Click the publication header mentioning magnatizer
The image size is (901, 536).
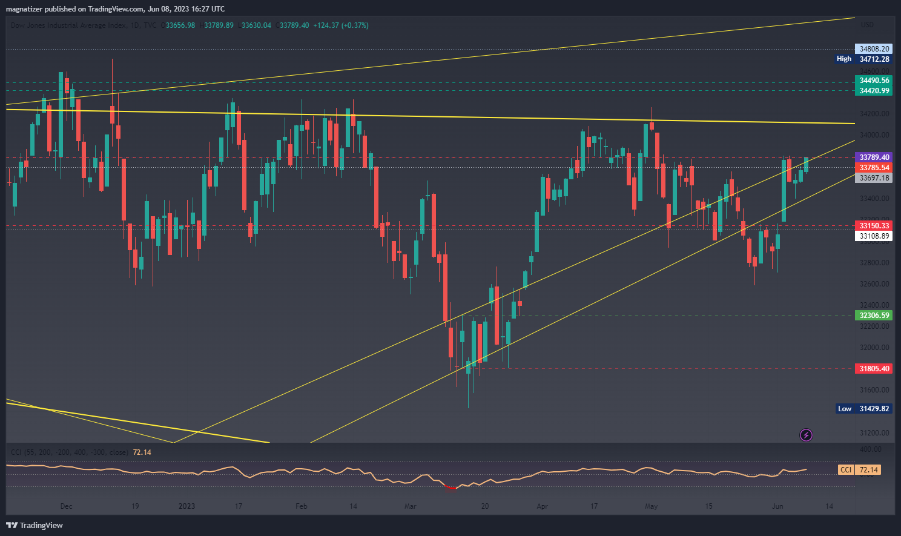point(115,9)
